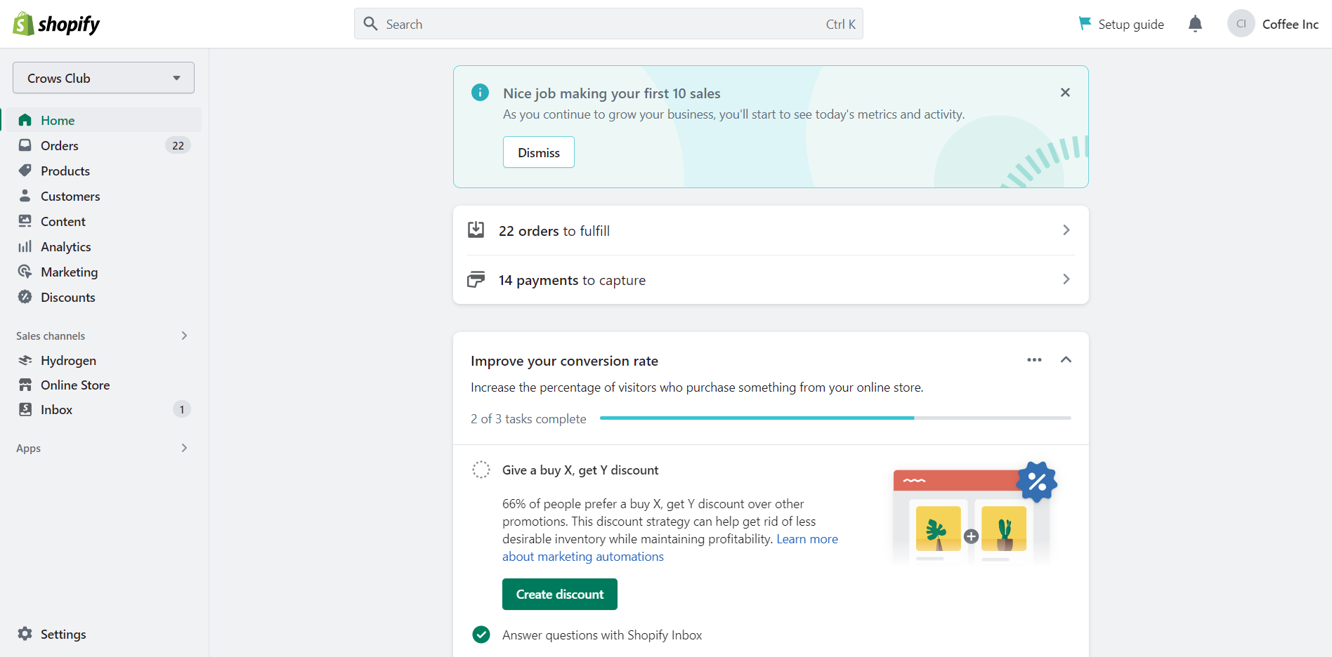Click the Marketing target icon

[x=25, y=272]
